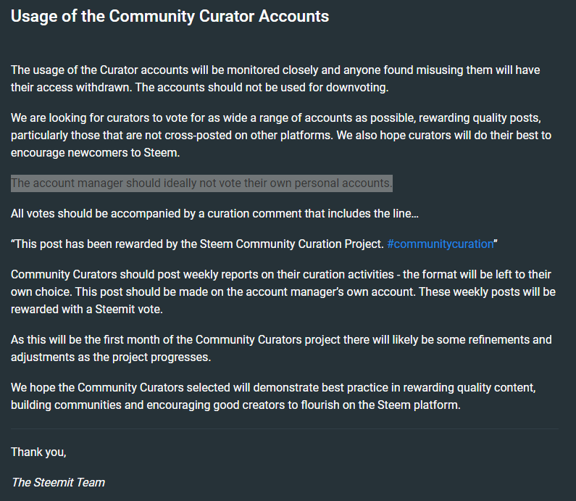Click the line about curation comment
Screen dimensions: 576x501
click(214, 214)
